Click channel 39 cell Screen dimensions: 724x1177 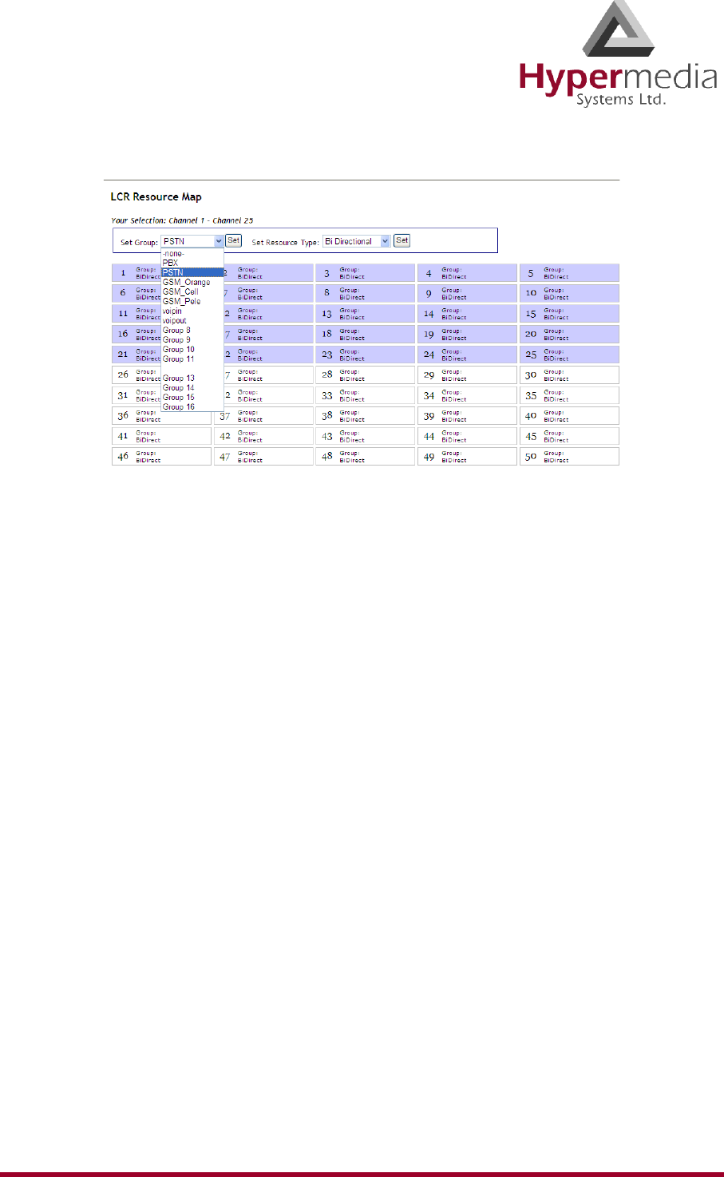[x=467, y=416]
